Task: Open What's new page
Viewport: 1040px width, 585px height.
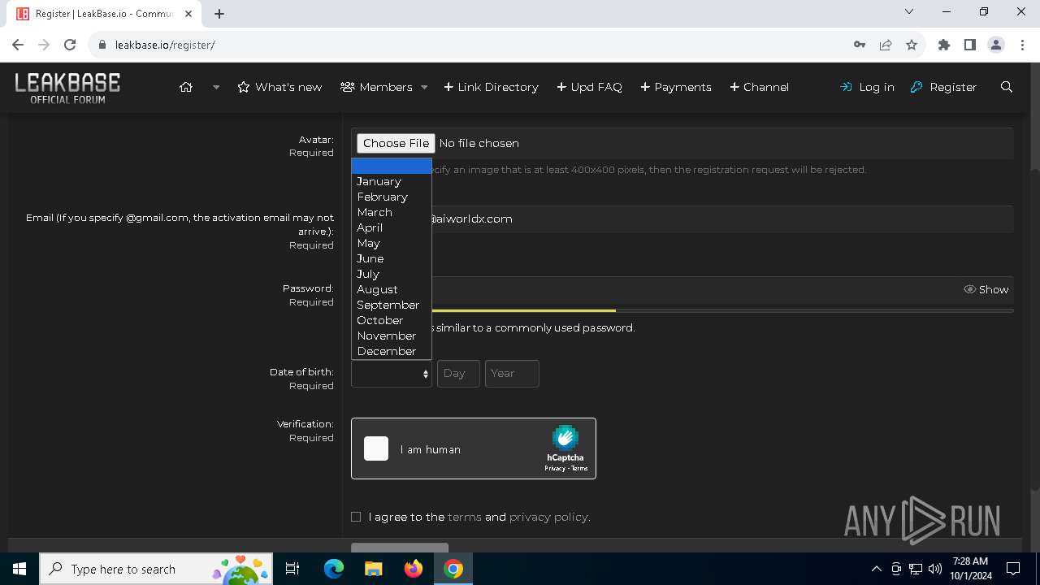Action: 279,87
